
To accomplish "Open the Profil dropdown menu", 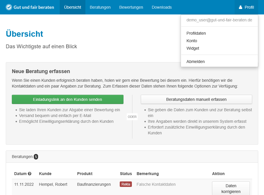I will pyautogui.click(x=246, y=7).
